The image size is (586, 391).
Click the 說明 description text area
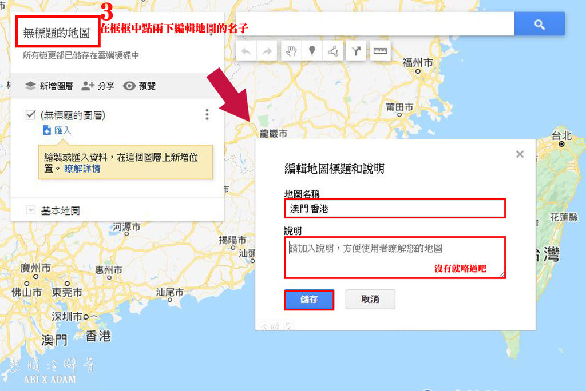(x=395, y=257)
